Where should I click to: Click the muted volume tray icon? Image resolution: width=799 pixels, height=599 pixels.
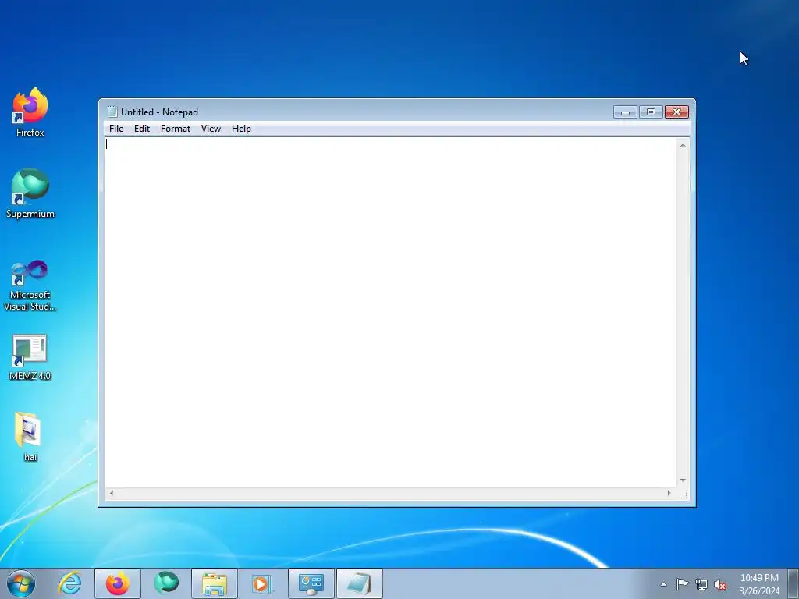[720, 585]
